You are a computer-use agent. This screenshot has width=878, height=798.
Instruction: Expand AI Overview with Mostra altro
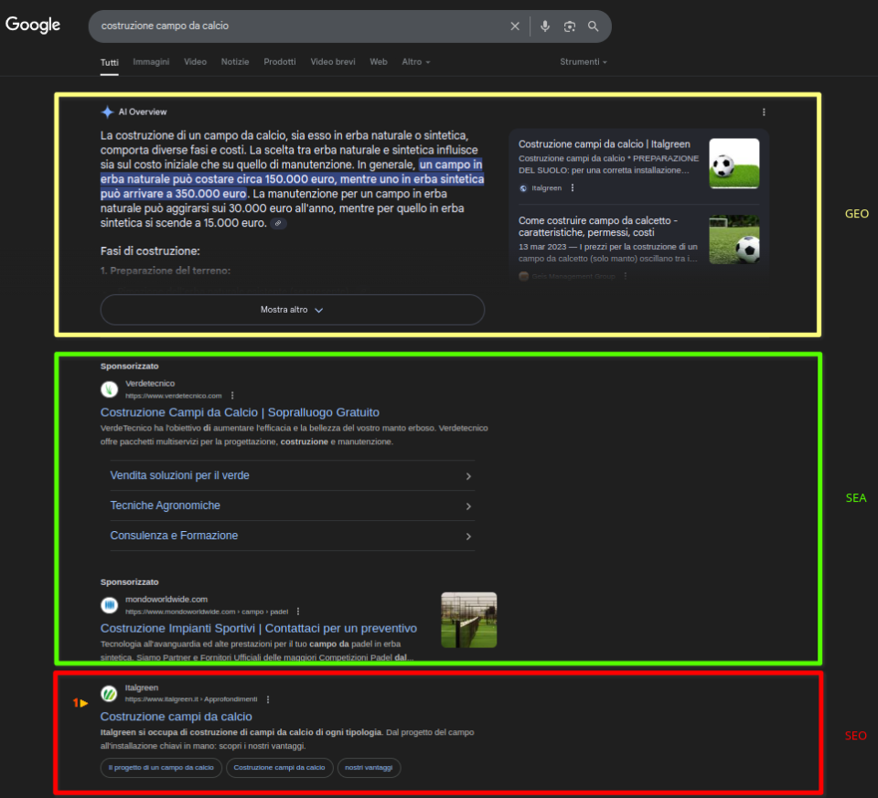coord(293,310)
